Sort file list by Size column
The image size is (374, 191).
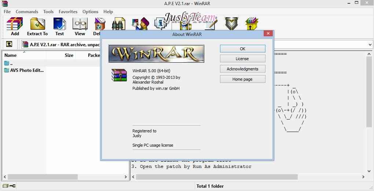pyautogui.click(x=61, y=55)
